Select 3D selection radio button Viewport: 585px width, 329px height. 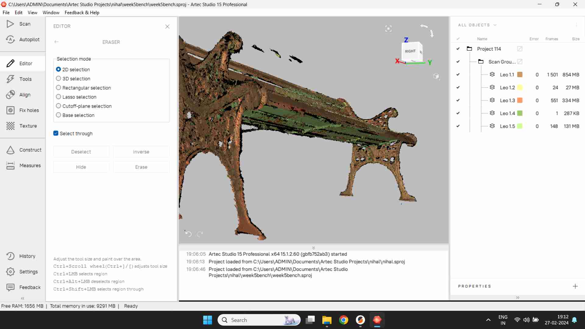point(58,78)
